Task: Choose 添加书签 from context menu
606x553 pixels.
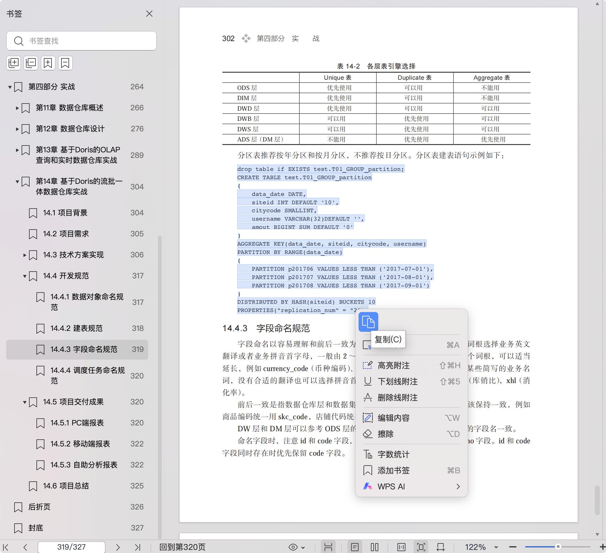Action: point(411,471)
